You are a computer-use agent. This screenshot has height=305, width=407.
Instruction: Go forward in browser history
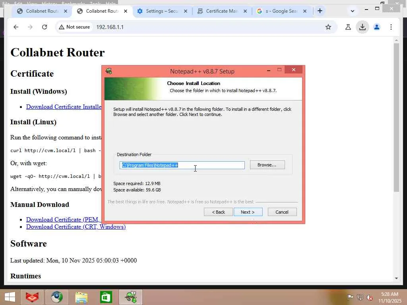pyautogui.click(x=30, y=27)
